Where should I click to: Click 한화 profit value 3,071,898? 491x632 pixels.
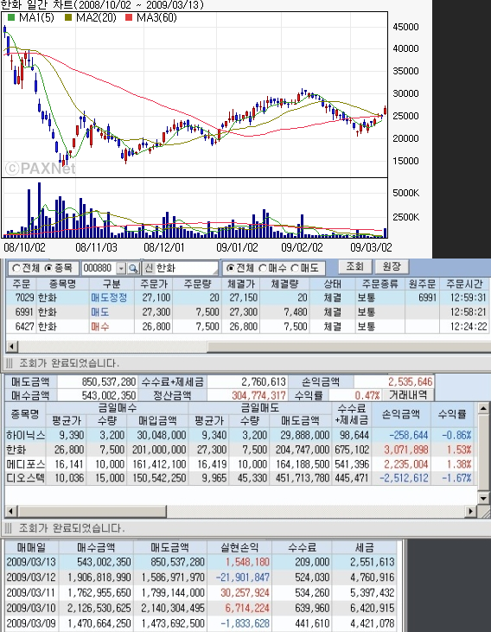click(405, 450)
